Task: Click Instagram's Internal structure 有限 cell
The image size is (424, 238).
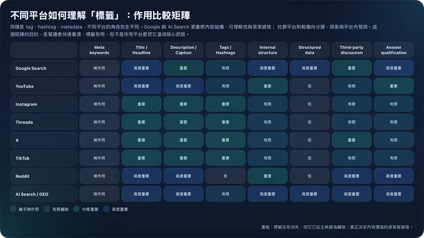Action: click(268, 104)
